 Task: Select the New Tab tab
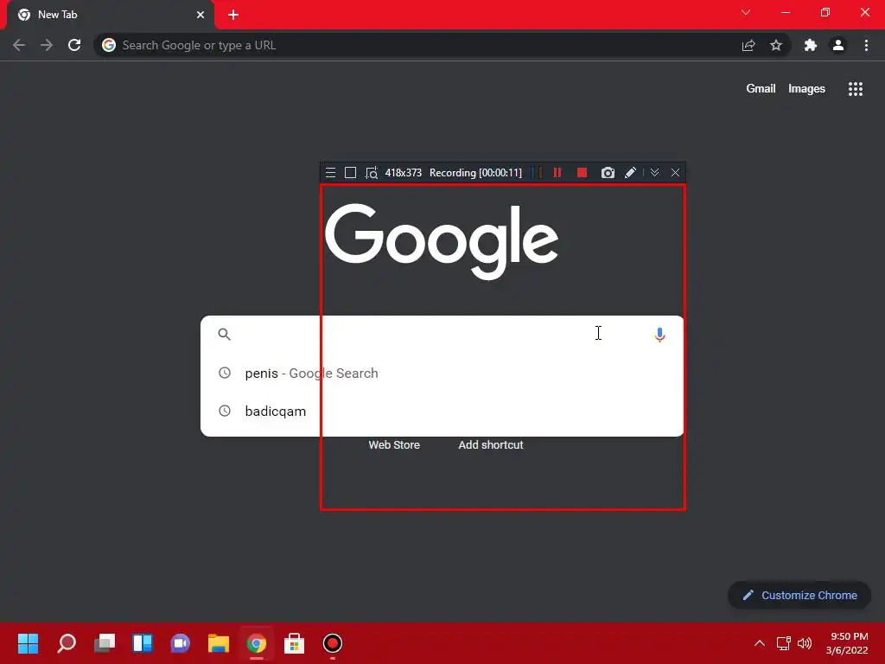click(110, 15)
